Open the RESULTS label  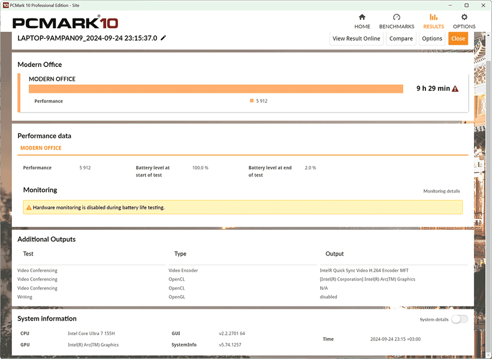coord(434,27)
